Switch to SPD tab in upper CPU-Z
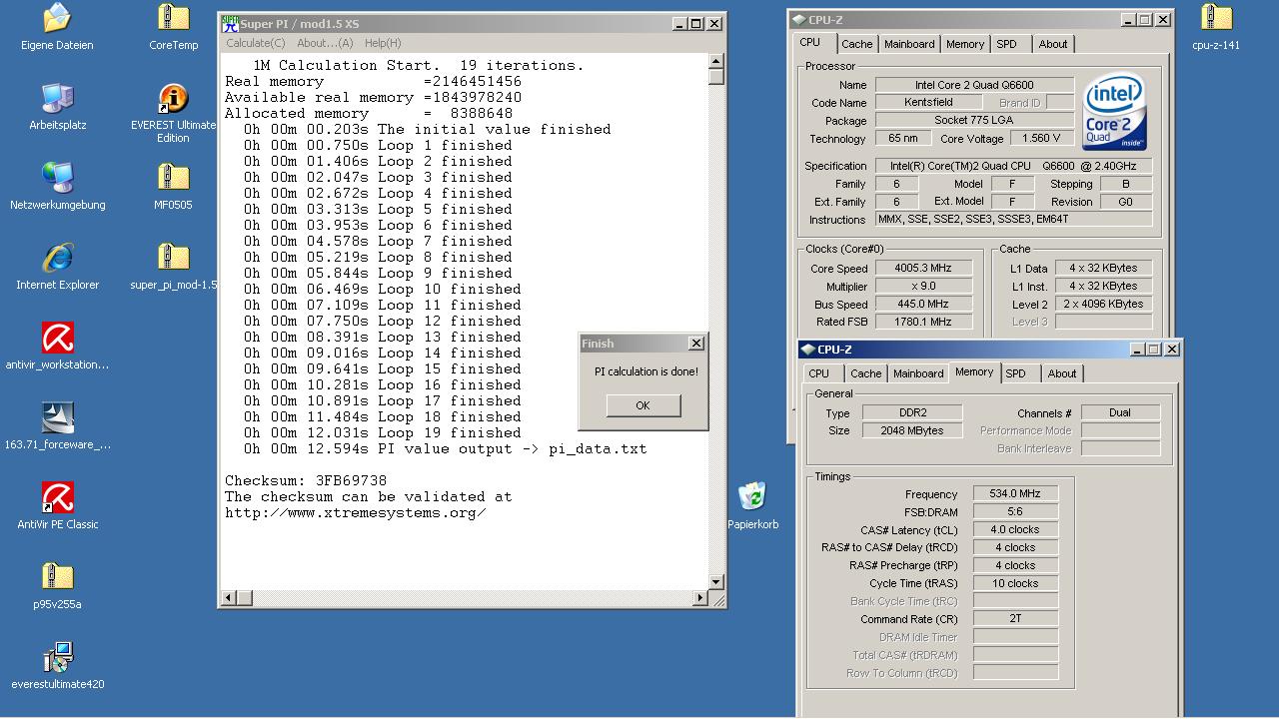The height and width of the screenshot is (719, 1279). coord(1006,44)
